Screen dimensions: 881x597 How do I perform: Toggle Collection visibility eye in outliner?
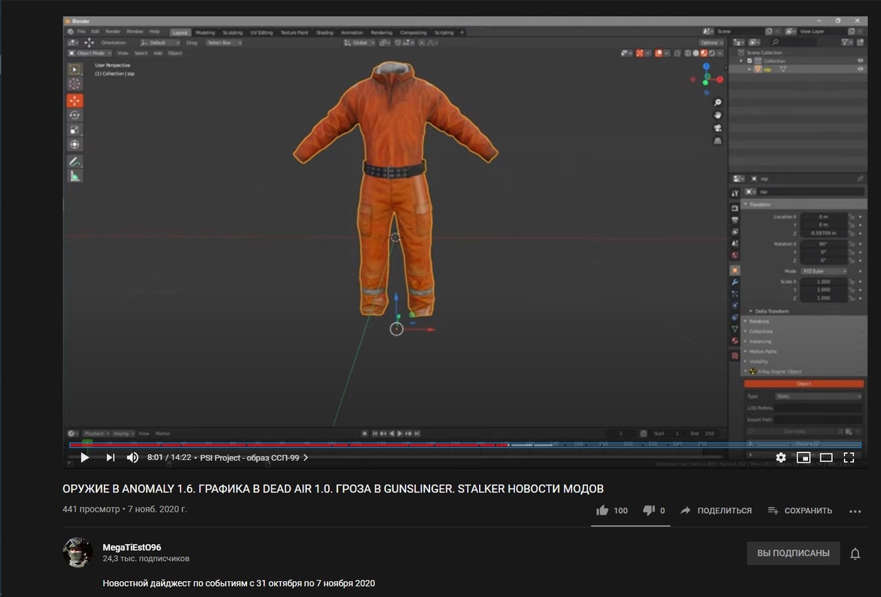click(860, 61)
